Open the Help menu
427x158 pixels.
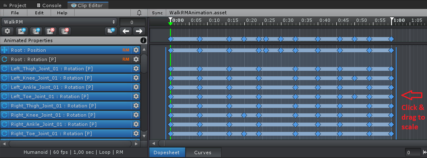(x=62, y=13)
